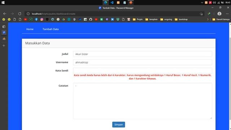Submit the form with the Simpan button
The image size is (231, 130).
(x=119, y=125)
